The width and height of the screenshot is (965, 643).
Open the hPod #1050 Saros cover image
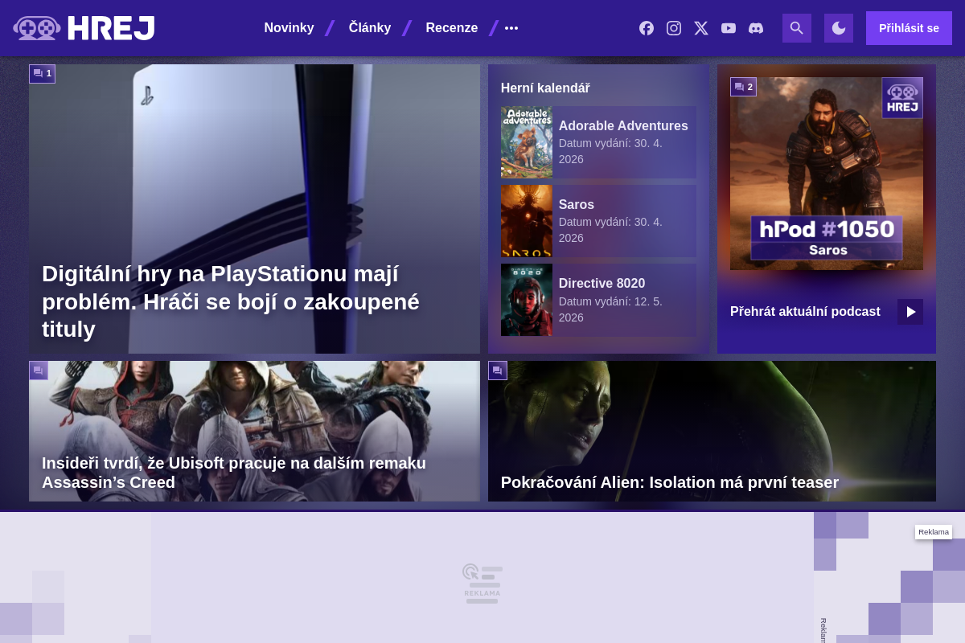827,174
